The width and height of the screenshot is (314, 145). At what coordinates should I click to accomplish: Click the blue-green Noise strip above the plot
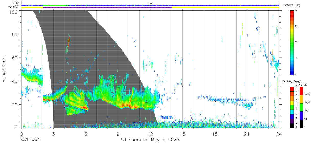tap(150, 5)
